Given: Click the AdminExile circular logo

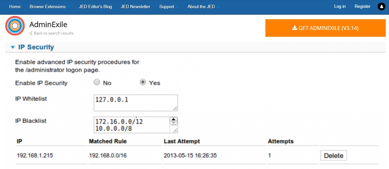Looking at the screenshot, I should click(15, 26).
